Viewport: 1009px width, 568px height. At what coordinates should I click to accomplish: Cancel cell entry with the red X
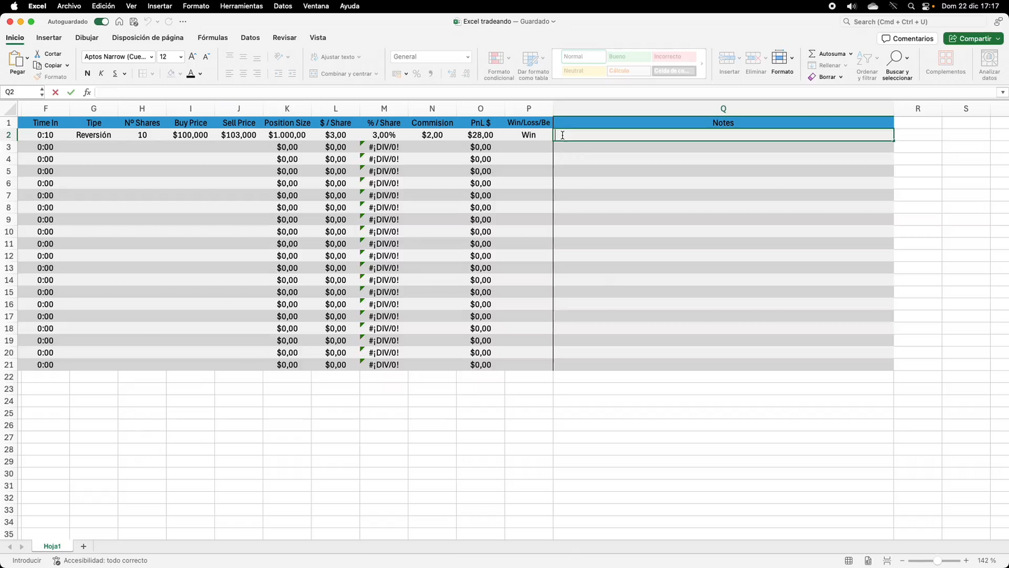point(56,92)
